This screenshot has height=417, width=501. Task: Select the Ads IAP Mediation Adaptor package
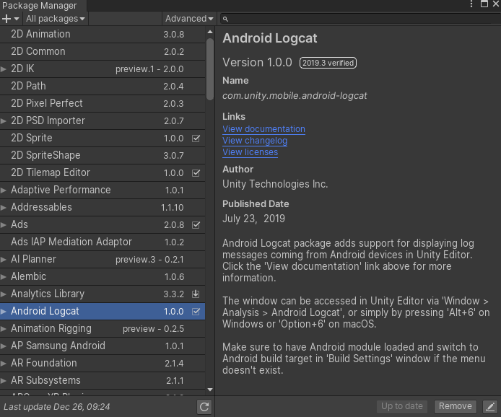pos(103,242)
